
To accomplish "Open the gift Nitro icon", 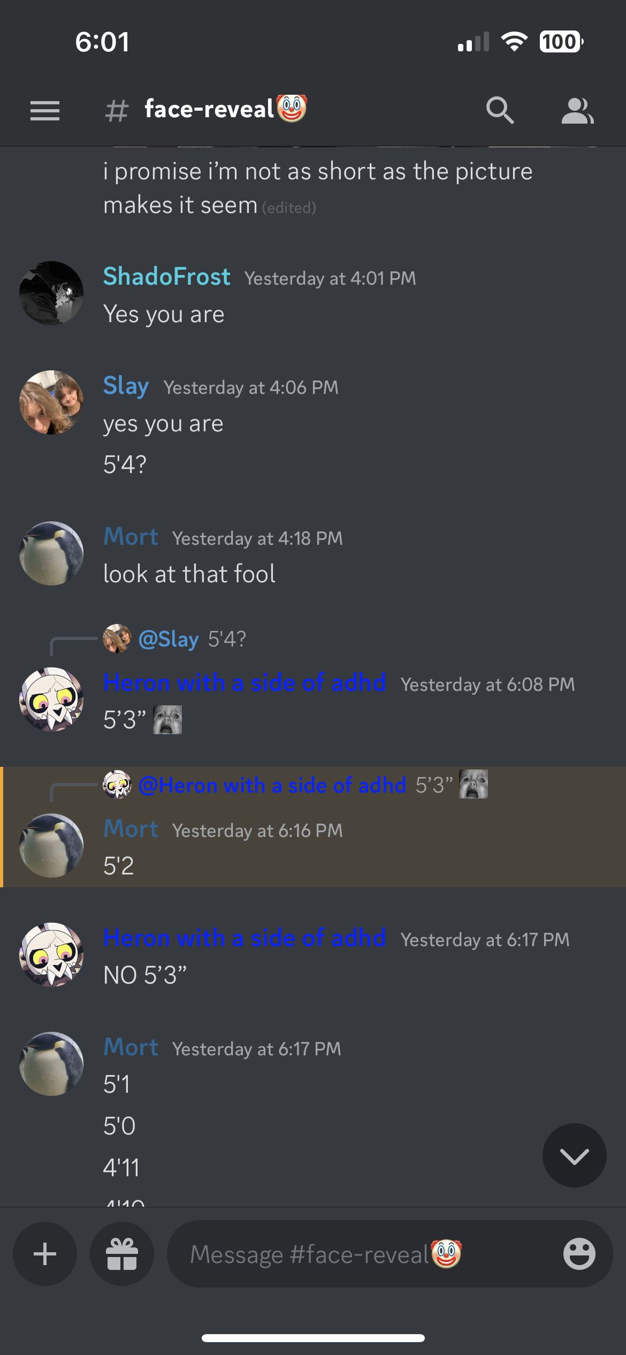I will (122, 1254).
